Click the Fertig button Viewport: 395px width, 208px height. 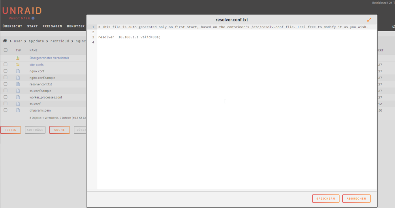11,130
